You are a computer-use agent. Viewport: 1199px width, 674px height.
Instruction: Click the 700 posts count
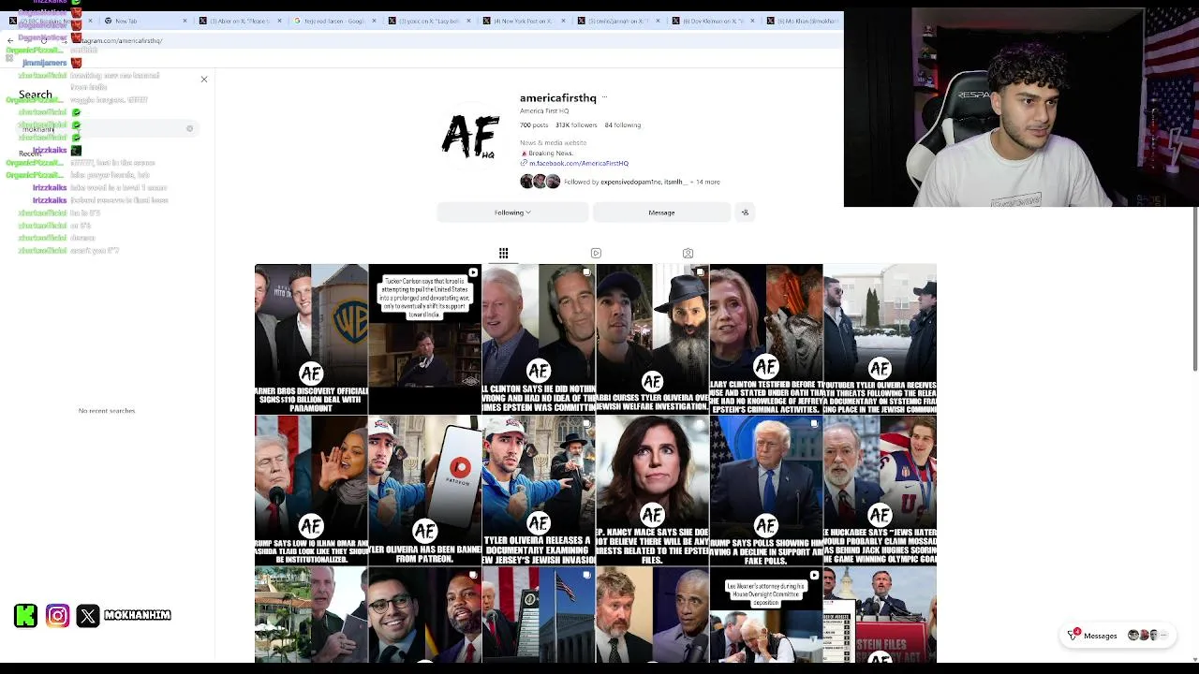pyautogui.click(x=534, y=125)
